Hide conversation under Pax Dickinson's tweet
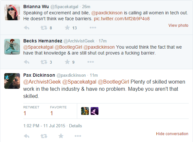Viewport: 193px width, 142px height. 172,134
